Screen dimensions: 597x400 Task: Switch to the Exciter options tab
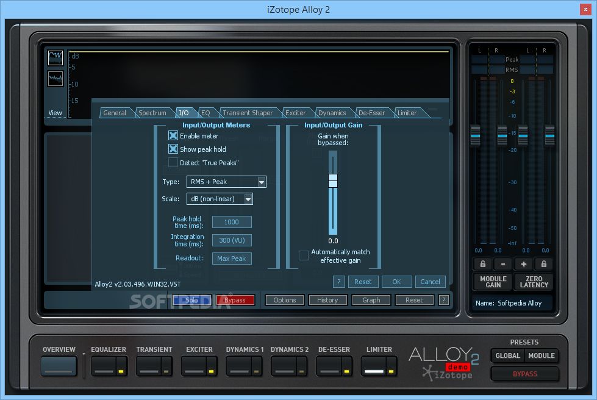tap(296, 113)
